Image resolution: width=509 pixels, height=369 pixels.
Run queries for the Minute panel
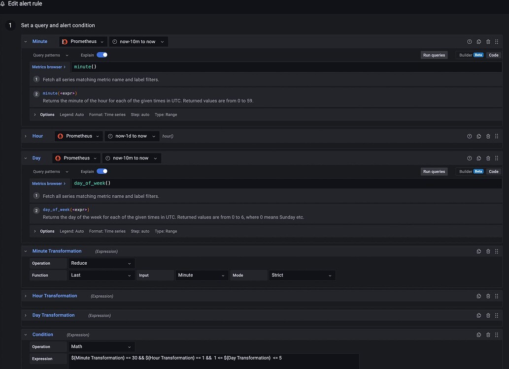tap(433, 55)
